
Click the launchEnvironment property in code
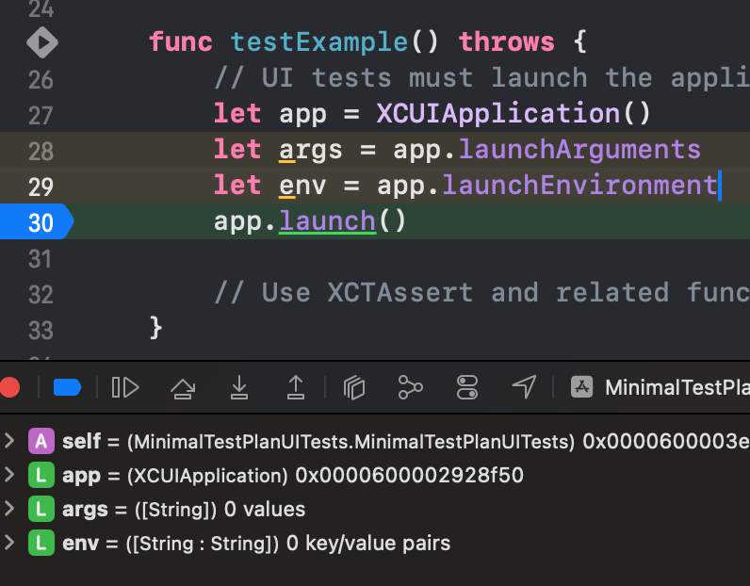(579, 186)
